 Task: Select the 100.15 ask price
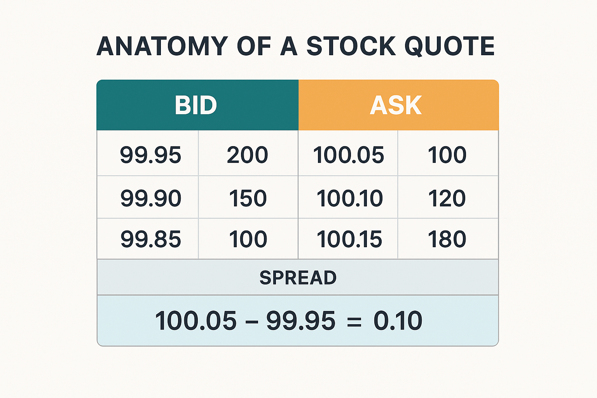(x=349, y=239)
